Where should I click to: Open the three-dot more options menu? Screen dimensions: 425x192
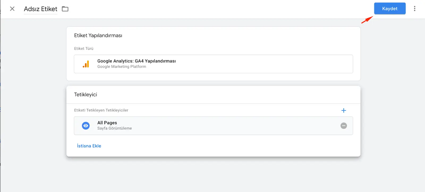click(414, 8)
